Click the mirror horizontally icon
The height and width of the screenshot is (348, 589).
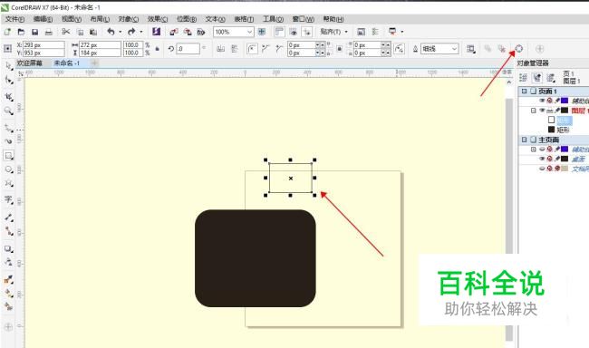pos(221,49)
